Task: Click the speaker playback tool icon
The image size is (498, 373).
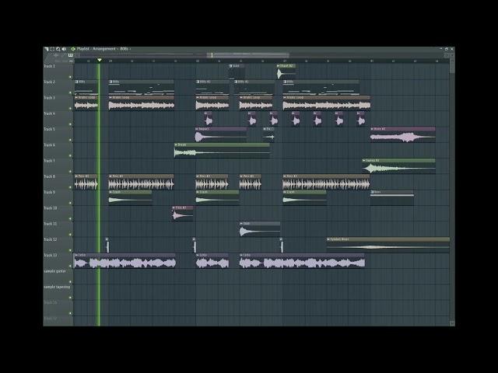Action: (x=64, y=49)
